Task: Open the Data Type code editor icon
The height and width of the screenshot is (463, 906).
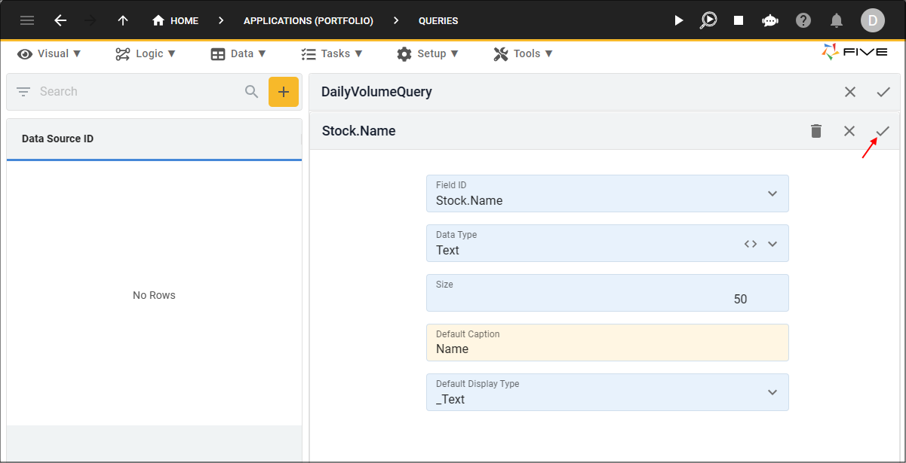Action: coord(750,244)
